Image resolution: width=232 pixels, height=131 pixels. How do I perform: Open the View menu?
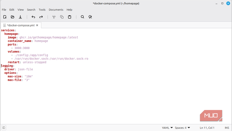pyautogui.click(x=21, y=10)
